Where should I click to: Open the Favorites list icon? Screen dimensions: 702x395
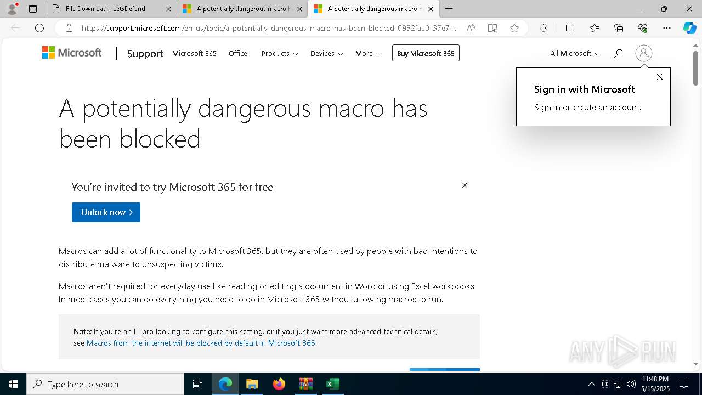click(595, 28)
